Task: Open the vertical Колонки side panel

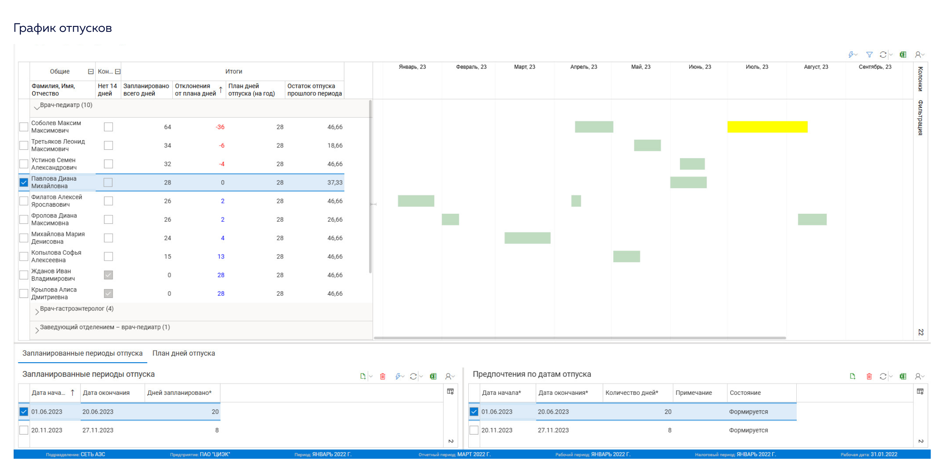Action: [x=920, y=79]
